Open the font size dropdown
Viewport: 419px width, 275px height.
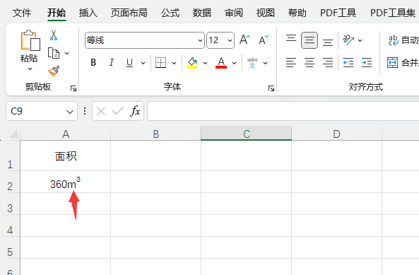tap(230, 40)
